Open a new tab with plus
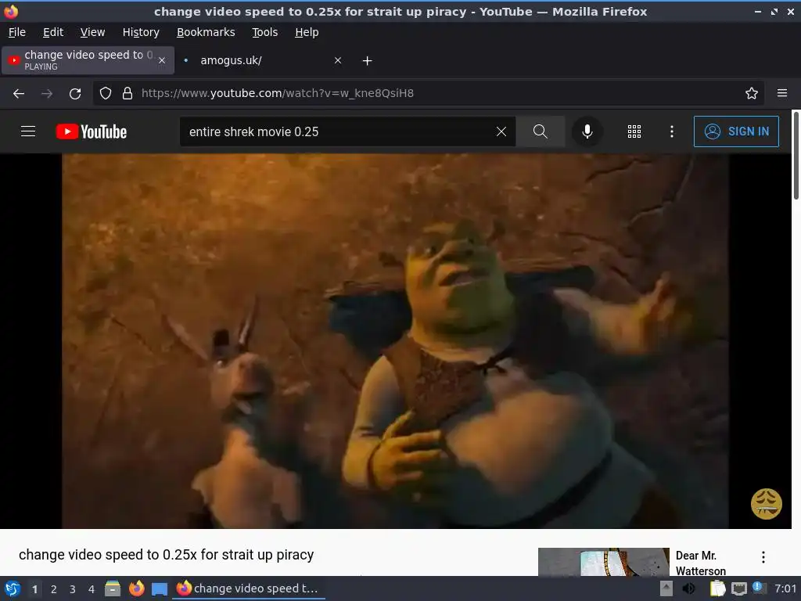The image size is (801, 601). coord(367,61)
